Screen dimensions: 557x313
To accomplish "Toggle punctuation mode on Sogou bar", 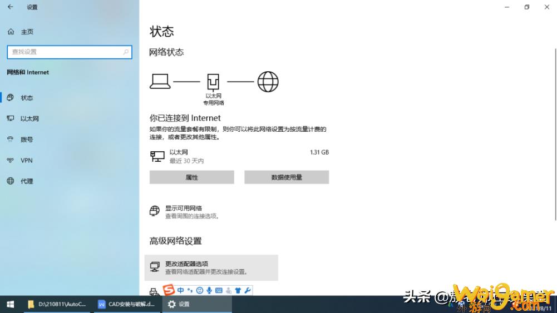I will (190, 290).
